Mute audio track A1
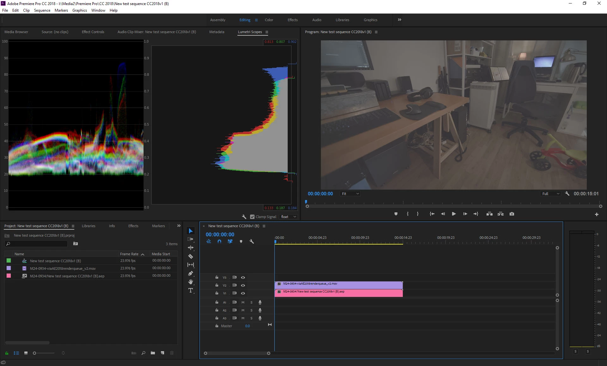607x366 pixels. coord(243,302)
